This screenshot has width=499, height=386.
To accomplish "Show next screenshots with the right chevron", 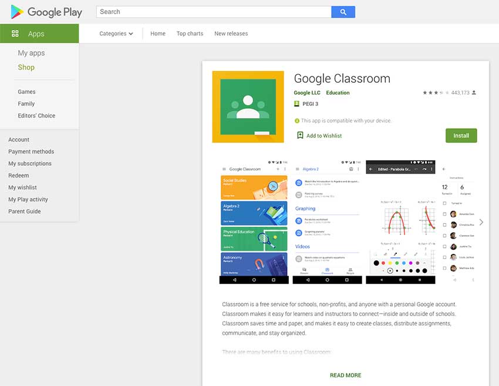I will click(x=481, y=222).
